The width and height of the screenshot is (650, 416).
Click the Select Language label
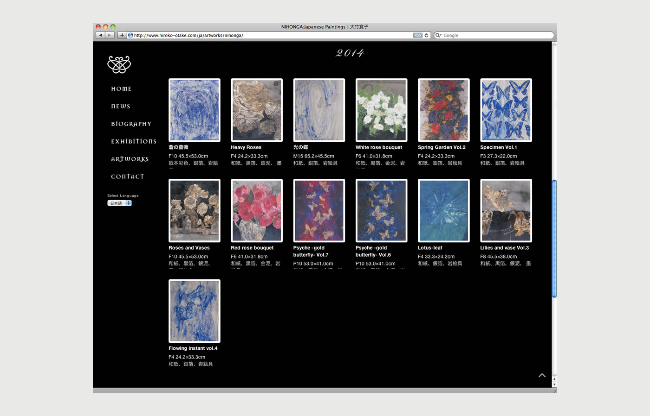coord(123,195)
